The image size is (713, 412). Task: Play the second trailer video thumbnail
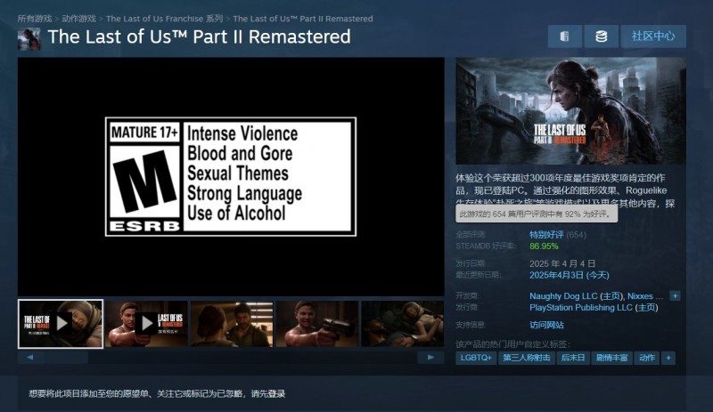146,323
